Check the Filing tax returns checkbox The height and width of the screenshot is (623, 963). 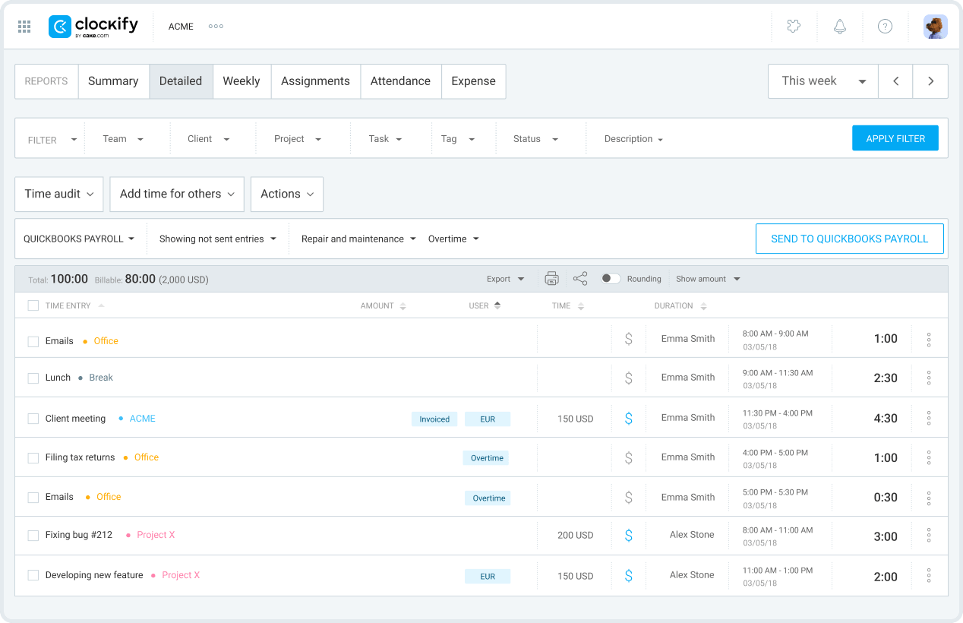tap(33, 458)
